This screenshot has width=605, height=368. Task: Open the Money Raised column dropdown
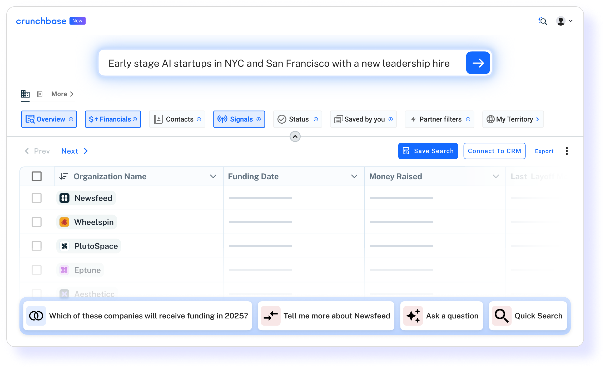pos(496,176)
